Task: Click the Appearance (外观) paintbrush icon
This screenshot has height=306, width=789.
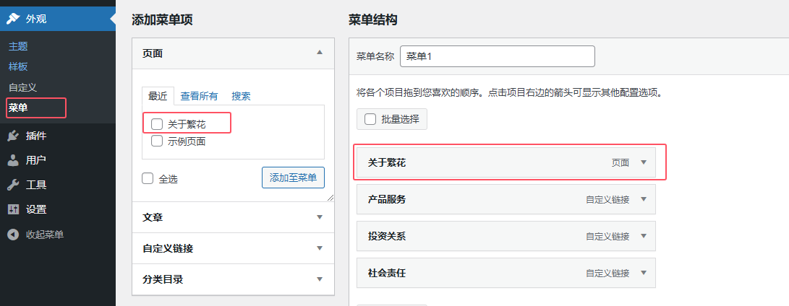Action: [13, 19]
